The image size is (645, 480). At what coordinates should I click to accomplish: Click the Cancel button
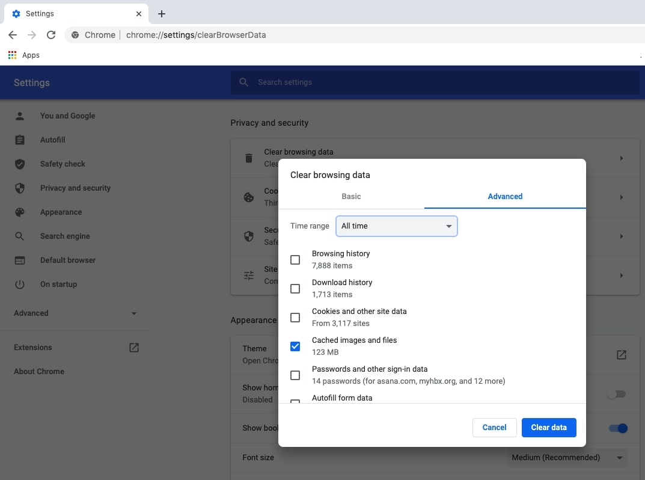[495, 428]
